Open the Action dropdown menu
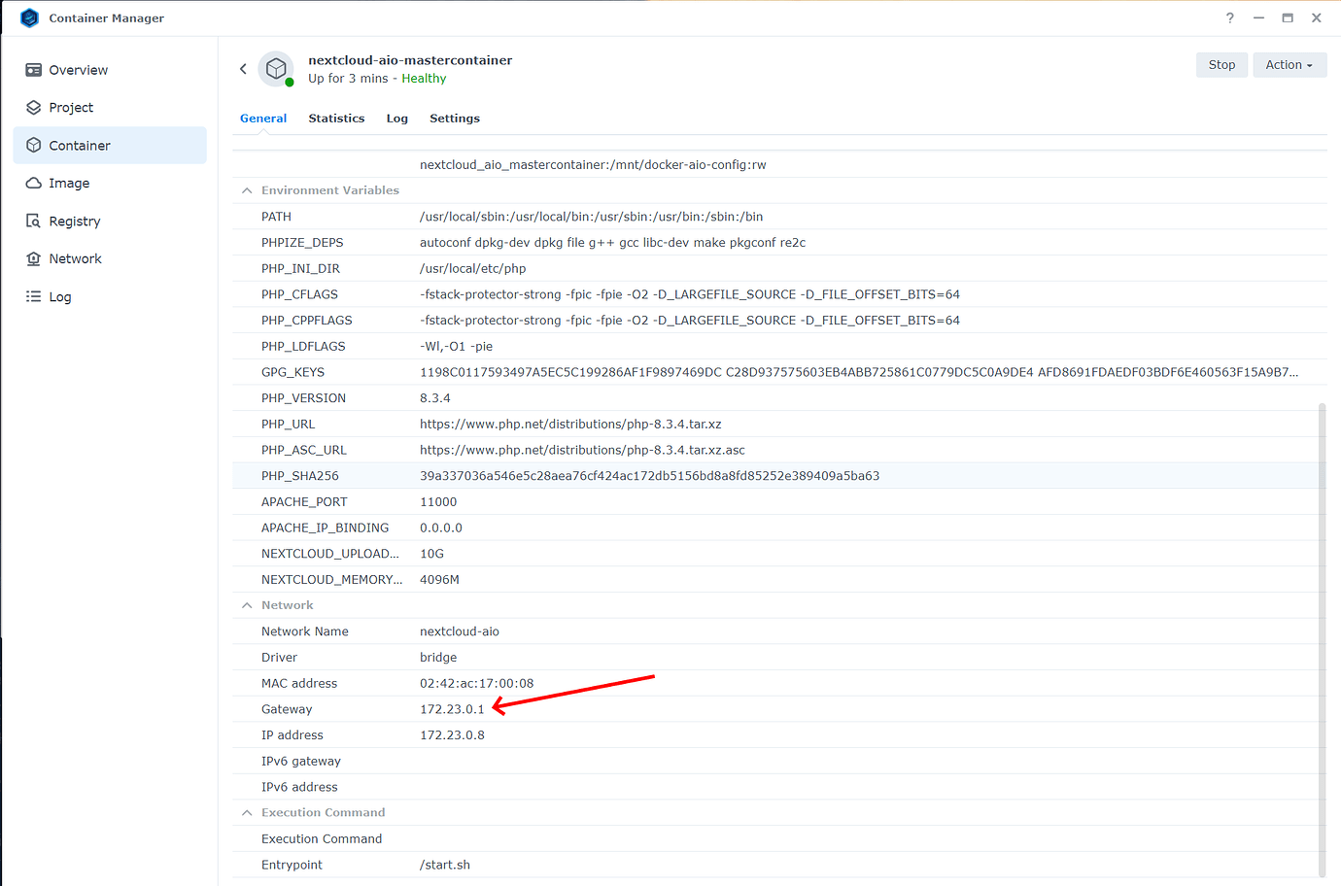The height and width of the screenshot is (886, 1341). point(1289,64)
